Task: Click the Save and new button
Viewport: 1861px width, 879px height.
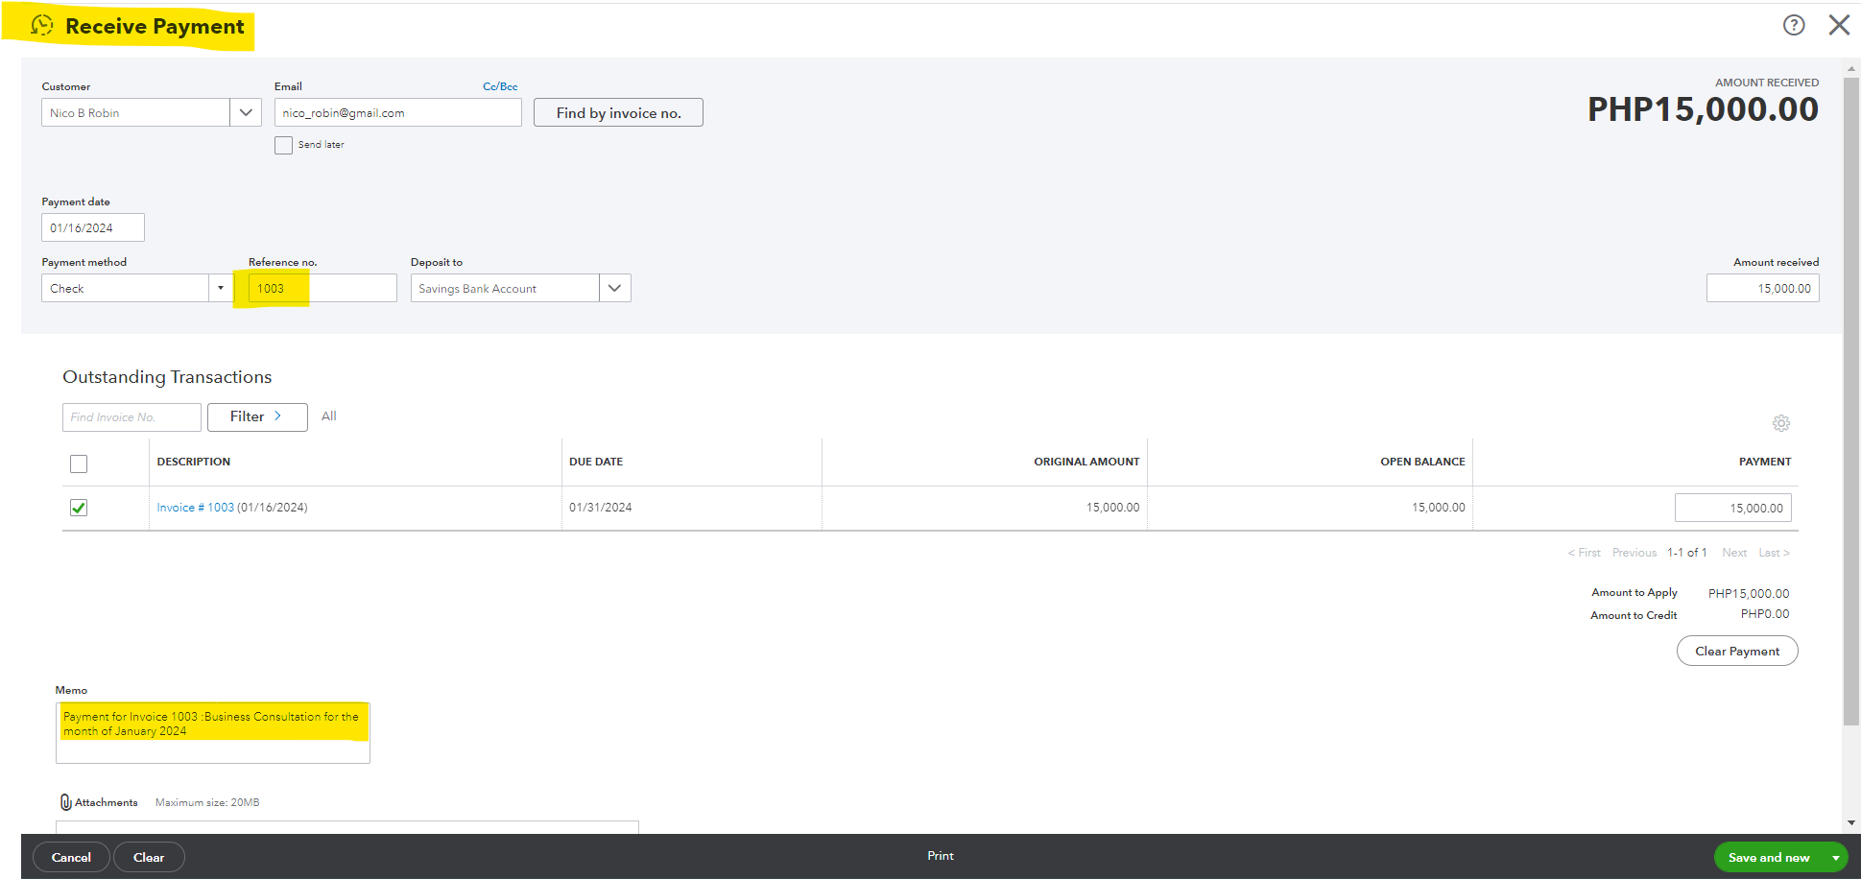Action: tap(1769, 858)
